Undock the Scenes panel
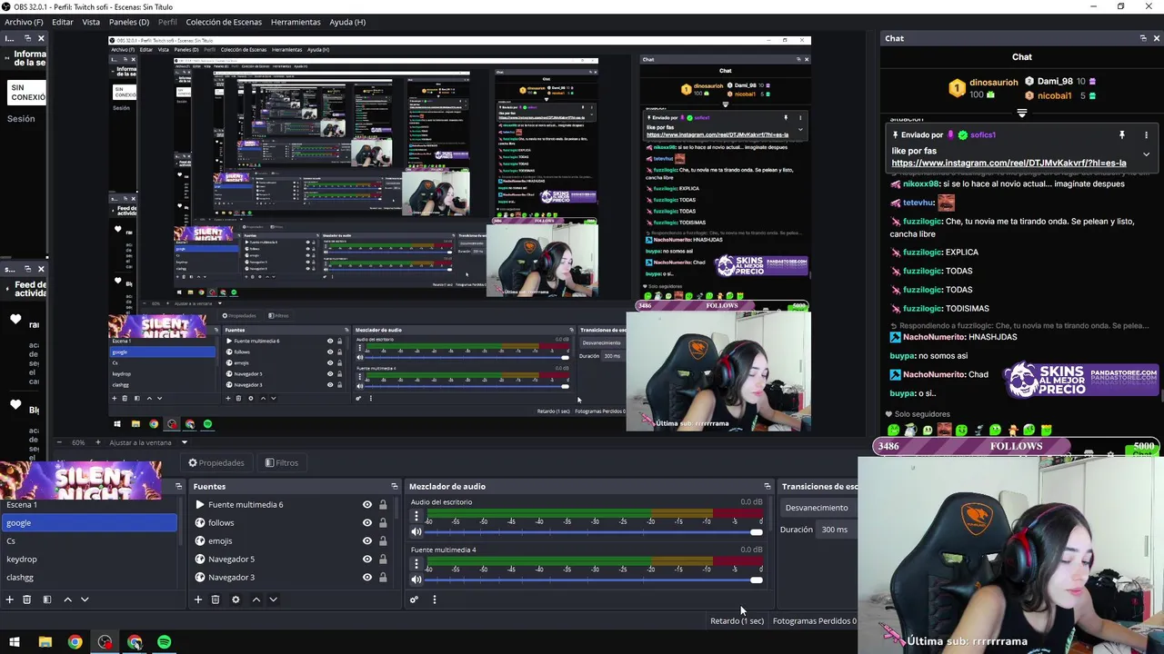 [178, 486]
